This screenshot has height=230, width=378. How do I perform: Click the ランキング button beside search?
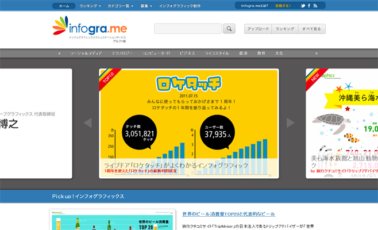pyautogui.click(x=285, y=29)
